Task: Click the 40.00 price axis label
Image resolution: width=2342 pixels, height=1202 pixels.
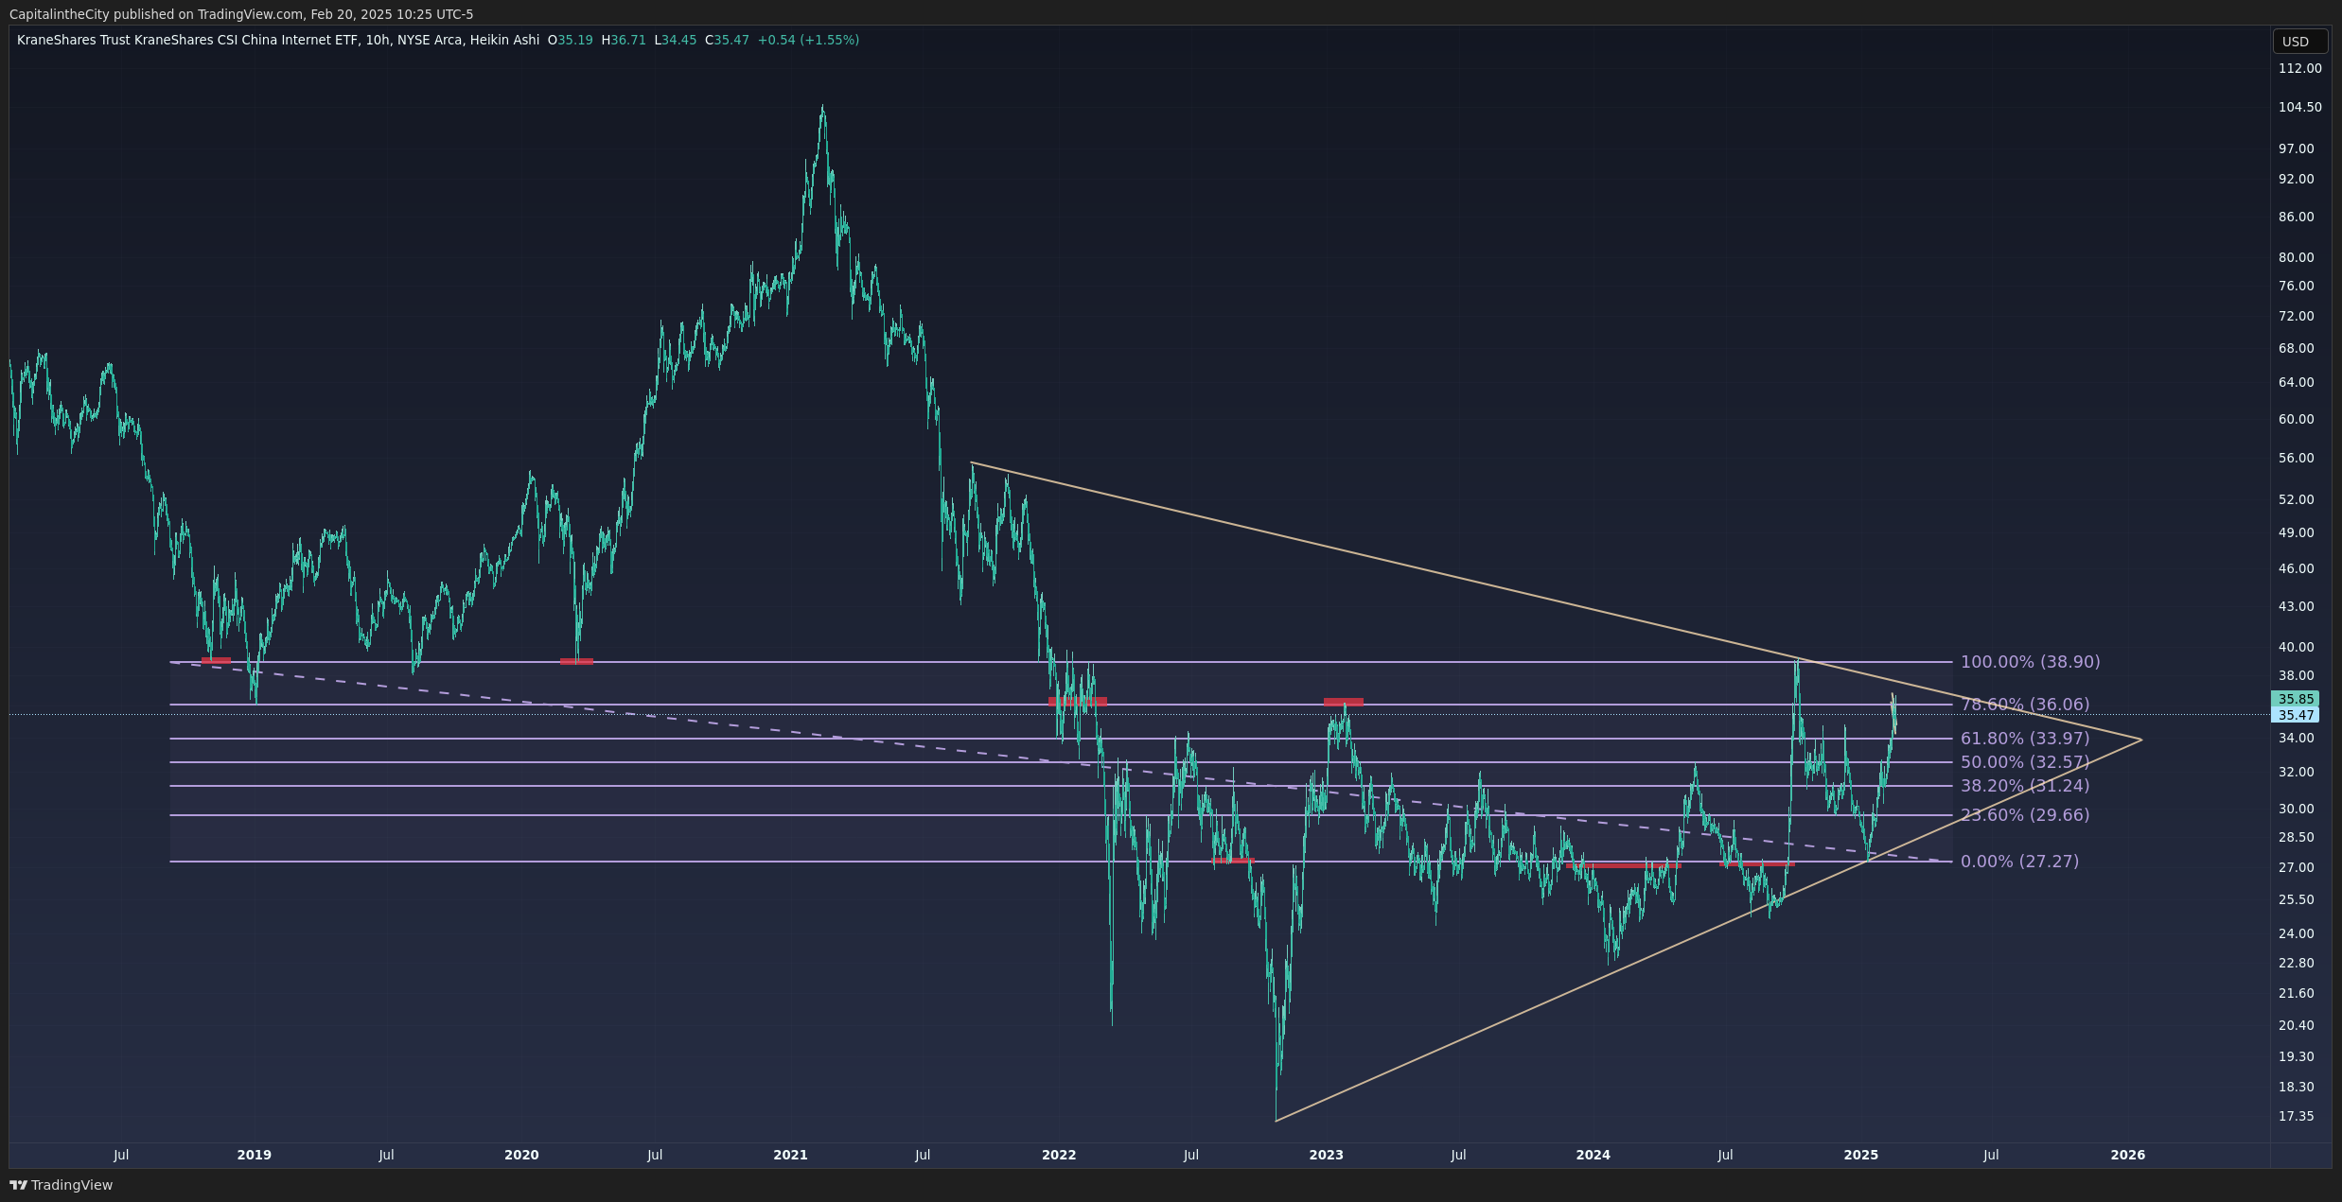Action: pyautogui.click(x=2296, y=647)
